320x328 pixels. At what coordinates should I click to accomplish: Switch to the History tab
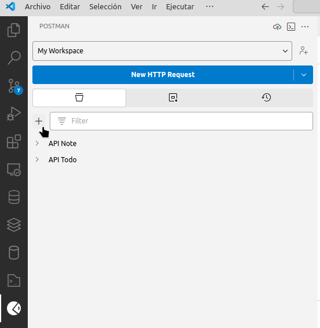coord(266,98)
